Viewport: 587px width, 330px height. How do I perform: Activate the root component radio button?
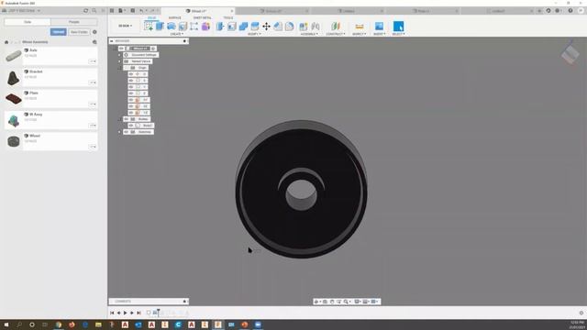click(x=153, y=49)
